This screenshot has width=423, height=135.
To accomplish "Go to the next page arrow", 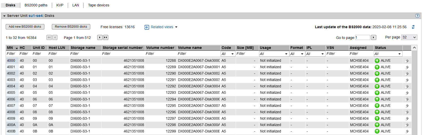I will pyautogui.click(x=100, y=37).
